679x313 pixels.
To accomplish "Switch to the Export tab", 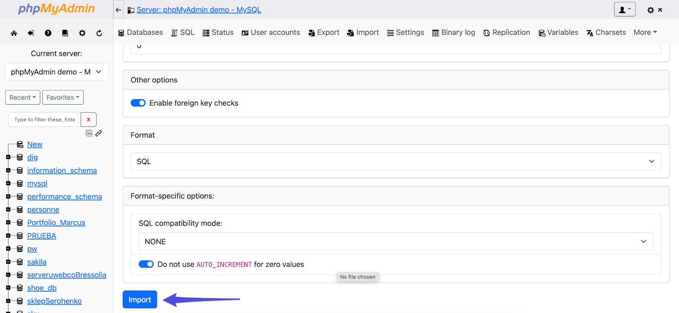I will pos(324,33).
